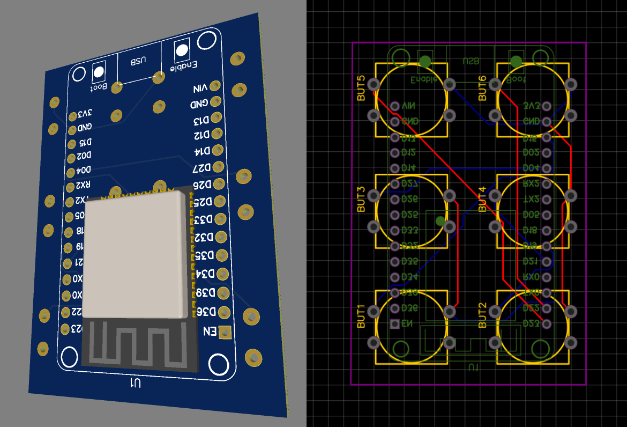Click the USB label in the 2D layout

(471, 61)
